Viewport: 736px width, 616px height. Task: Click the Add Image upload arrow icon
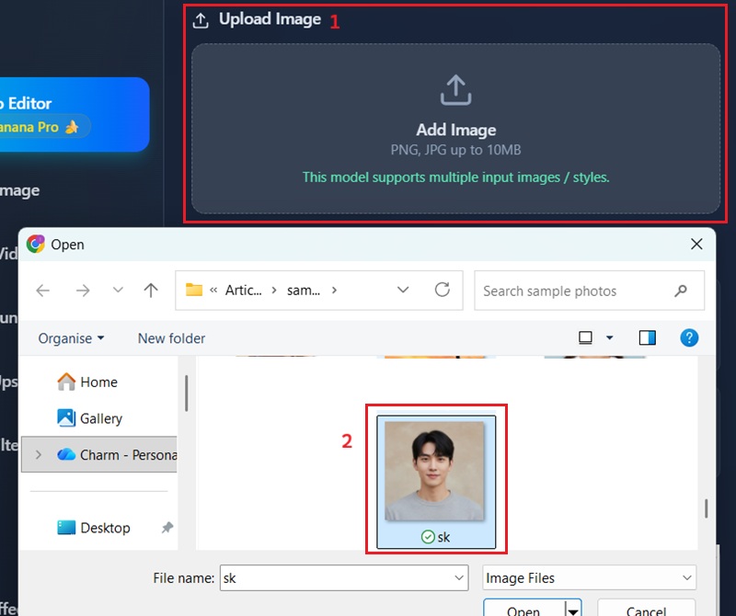tap(455, 90)
